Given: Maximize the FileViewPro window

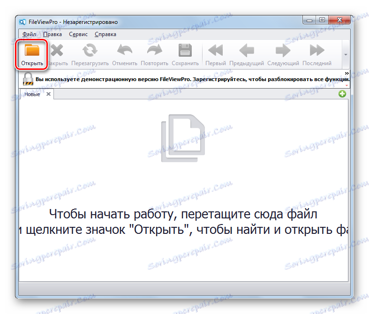Looking at the screenshot, I should (322, 20).
